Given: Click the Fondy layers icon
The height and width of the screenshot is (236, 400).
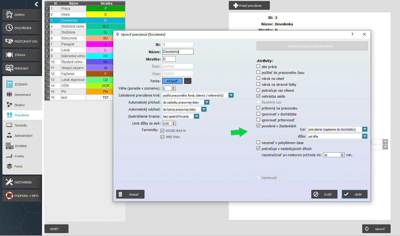Looking at the screenshot, I should coord(9,166).
